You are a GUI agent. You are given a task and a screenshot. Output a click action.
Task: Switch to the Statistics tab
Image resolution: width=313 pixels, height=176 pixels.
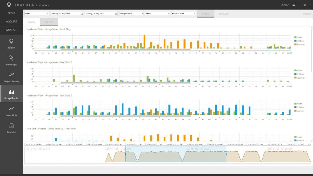223,14
